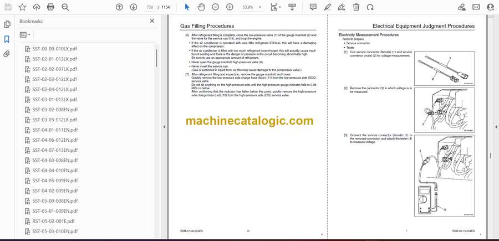This screenshot has width=499, height=241.
Task: Go to previous page arrow
Action: [x=119, y=7]
